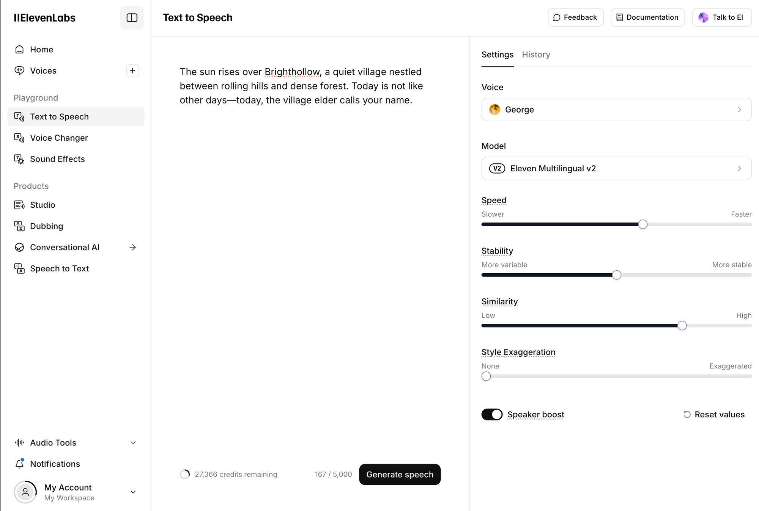
Task: Click the 27,366 credits remaining text
Action: click(x=236, y=474)
